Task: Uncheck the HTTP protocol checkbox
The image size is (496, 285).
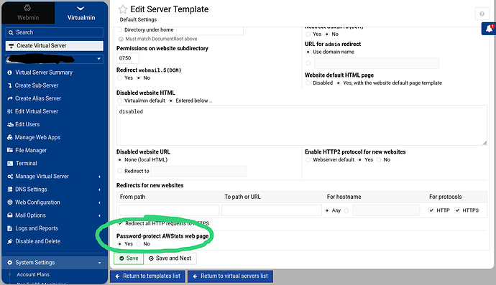Action: [x=431, y=210]
